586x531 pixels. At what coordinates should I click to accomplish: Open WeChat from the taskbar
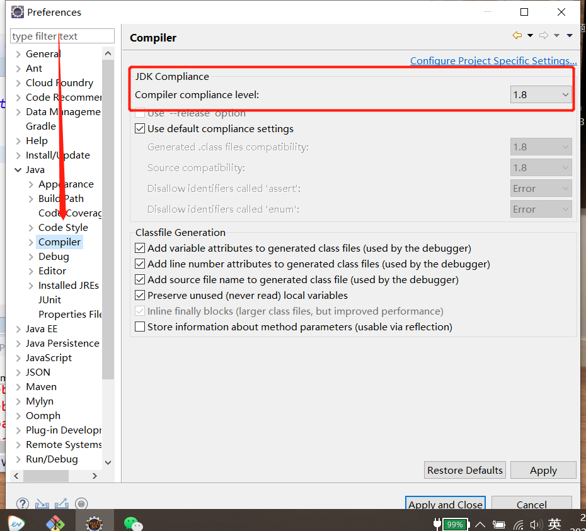(134, 523)
